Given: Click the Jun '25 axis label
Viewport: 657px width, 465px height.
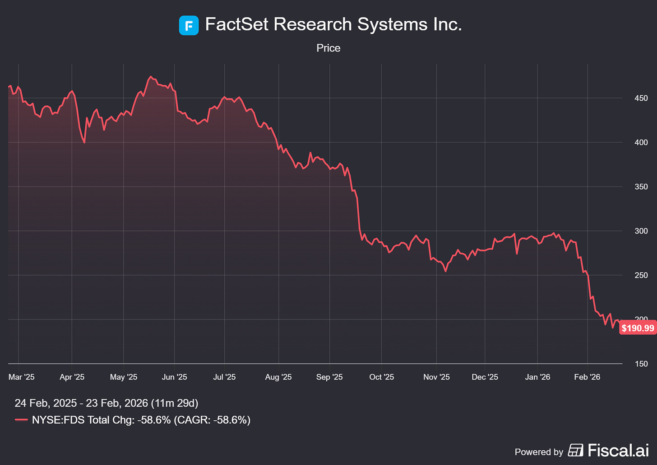Looking at the screenshot, I should coord(174,377).
